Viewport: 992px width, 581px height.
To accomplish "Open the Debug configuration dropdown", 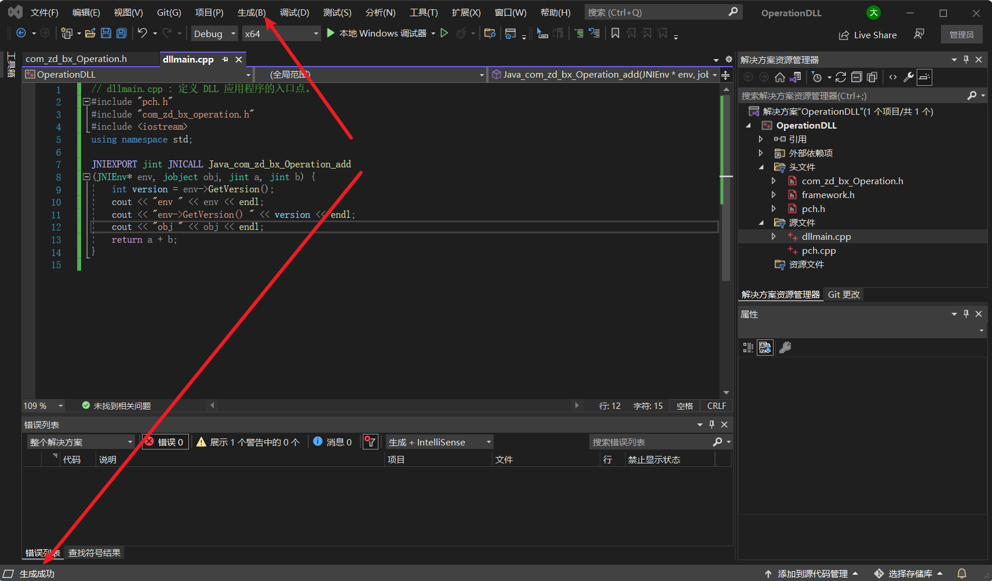I will (214, 34).
